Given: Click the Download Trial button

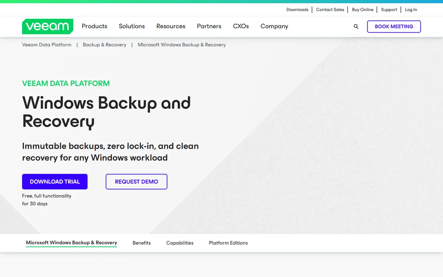Looking at the screenshot, I should (55, 182).
